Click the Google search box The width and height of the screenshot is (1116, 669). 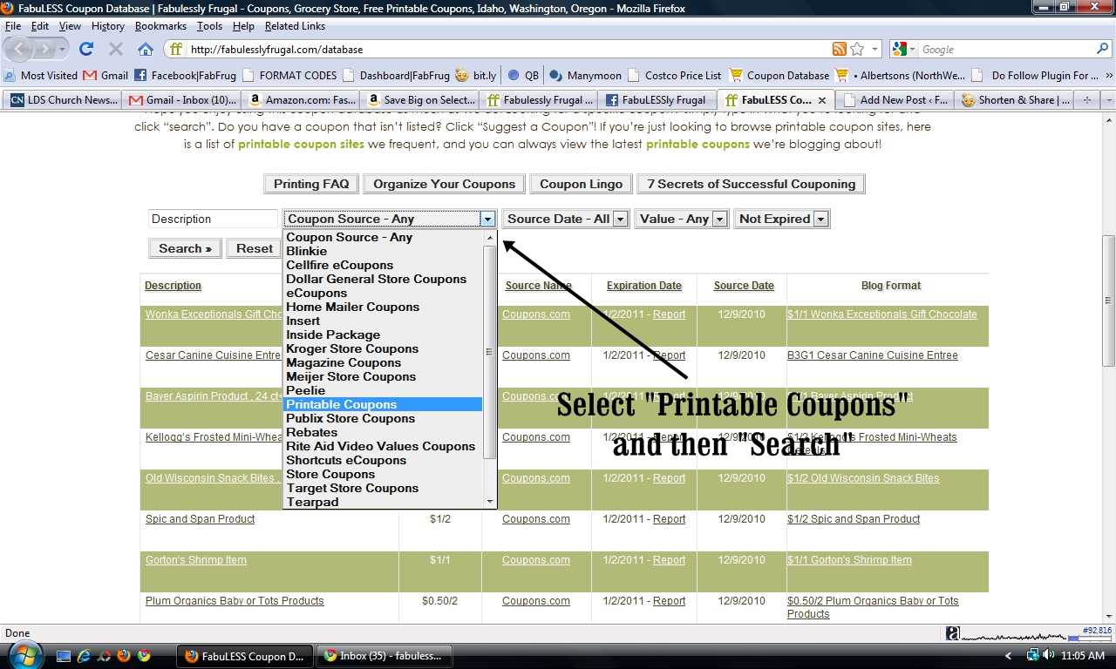point(1007,50)
